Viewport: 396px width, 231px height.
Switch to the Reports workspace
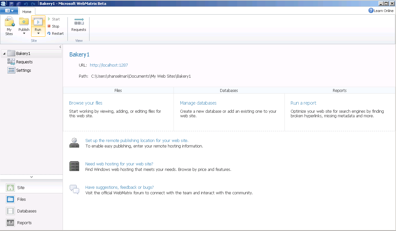[31, 223]
